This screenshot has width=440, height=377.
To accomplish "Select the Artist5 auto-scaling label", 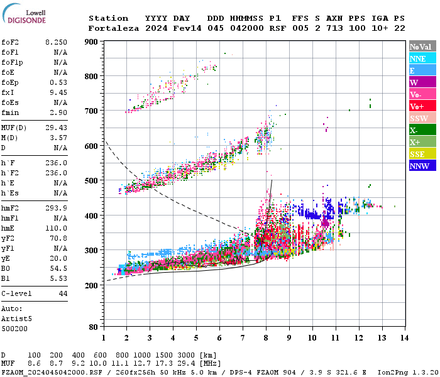I will tap(16, 319).
